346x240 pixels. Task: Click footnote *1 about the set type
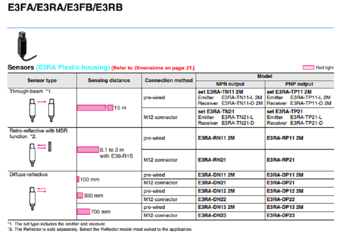(57, 224)
